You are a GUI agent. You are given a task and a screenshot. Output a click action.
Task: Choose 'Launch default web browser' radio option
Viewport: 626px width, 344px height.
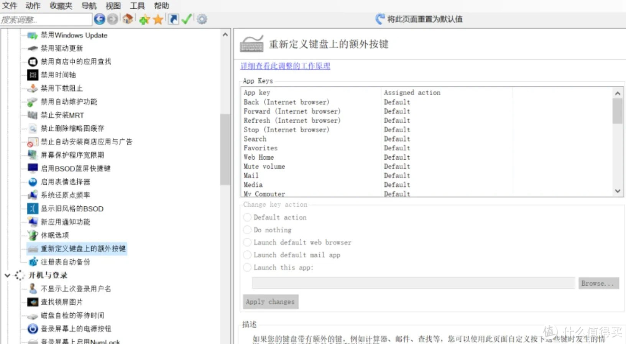tap(248, 242)
